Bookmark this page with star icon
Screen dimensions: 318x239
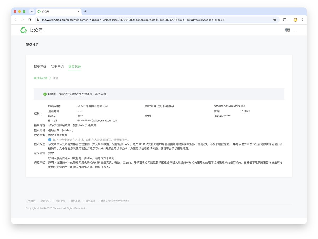click(x=275, y=20)
